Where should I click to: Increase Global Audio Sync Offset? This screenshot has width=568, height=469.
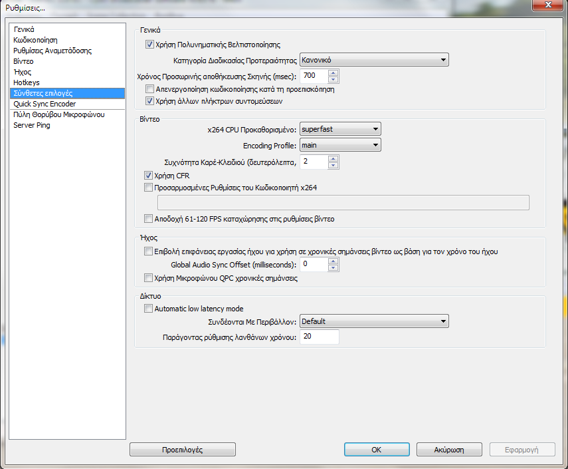click(x=333, y=261)
